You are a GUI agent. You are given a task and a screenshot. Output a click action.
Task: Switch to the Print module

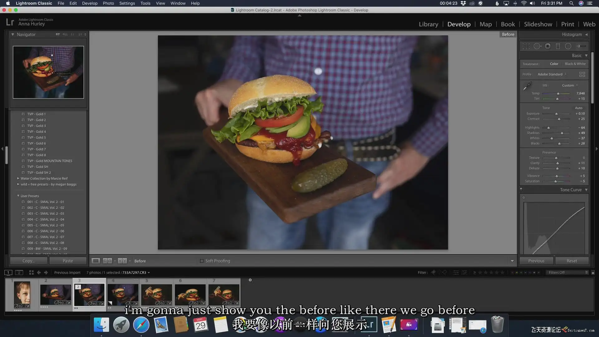point(567,24)
